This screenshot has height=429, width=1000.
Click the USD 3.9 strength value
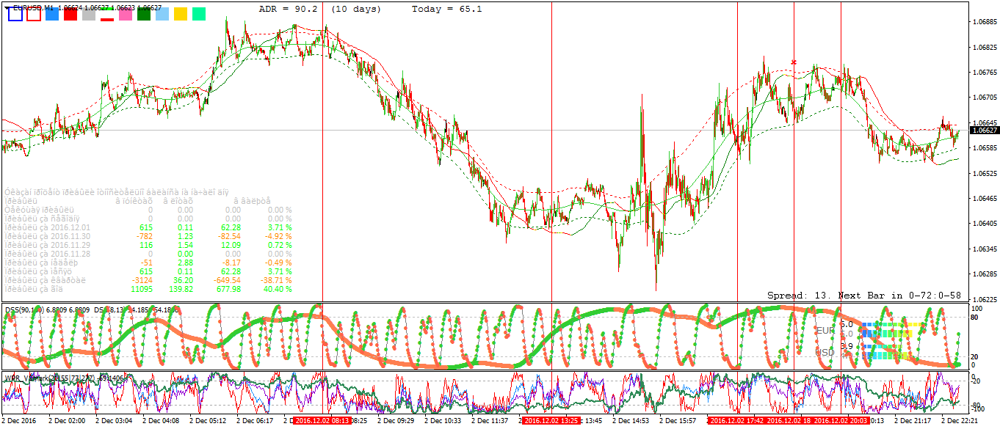[x=847, y=345]
